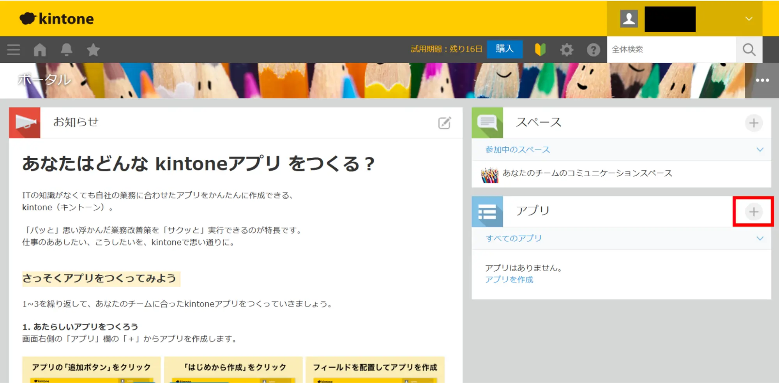The width and height of the screenshot is (779, 383).
Task: Click the 全体検索 search field
Action: pyautogui.click(x=671, y=49)
